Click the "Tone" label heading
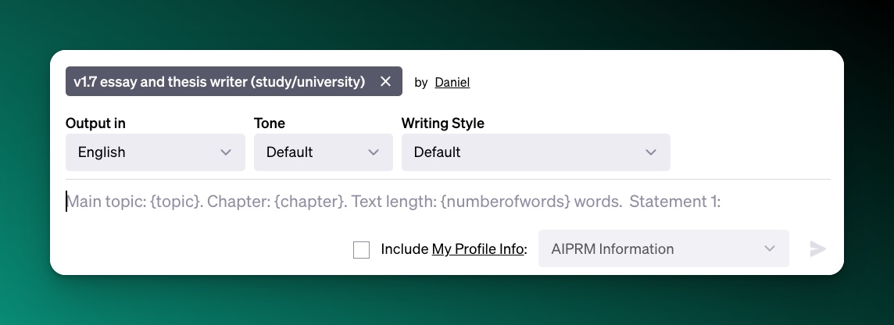Viewport: 894px width, 325px height. [x=270, y=123]
